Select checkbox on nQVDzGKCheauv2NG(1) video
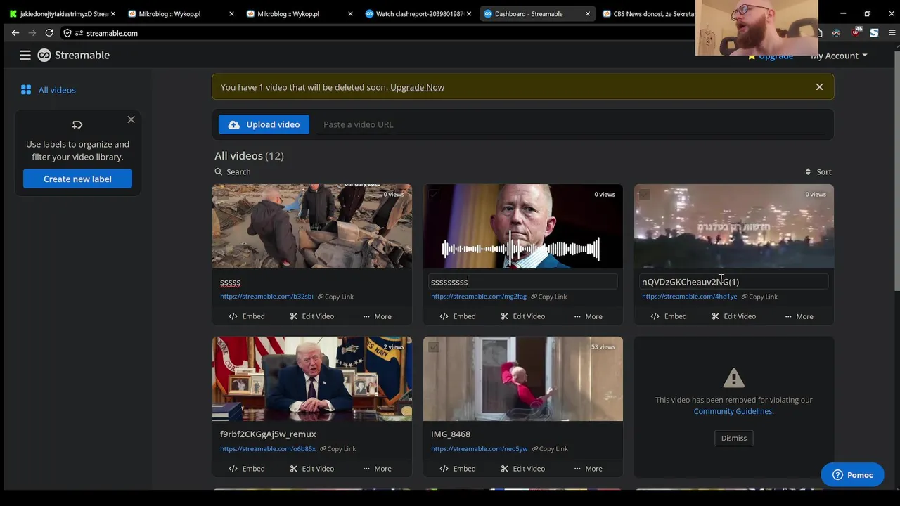900x506 pixels. [x=645, y=195]
